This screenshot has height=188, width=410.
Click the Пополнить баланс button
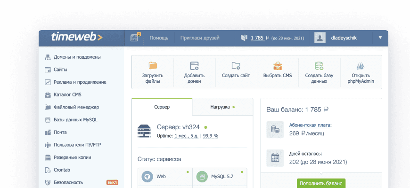pyautogui.click(x=321, y=183)
